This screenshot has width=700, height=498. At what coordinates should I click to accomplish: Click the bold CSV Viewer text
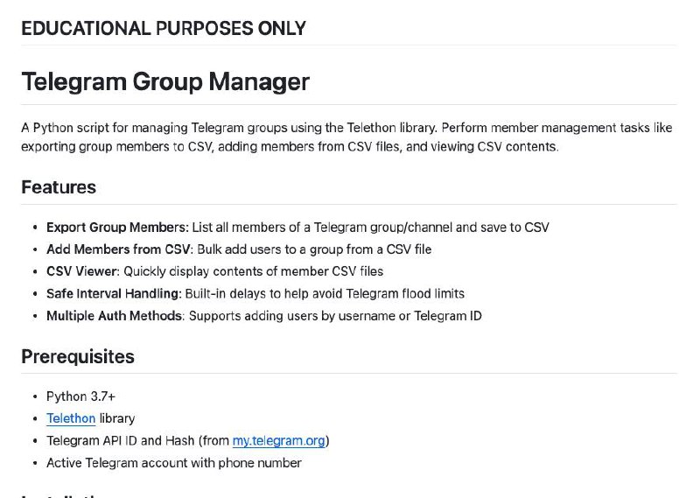(x=81, y=271)
